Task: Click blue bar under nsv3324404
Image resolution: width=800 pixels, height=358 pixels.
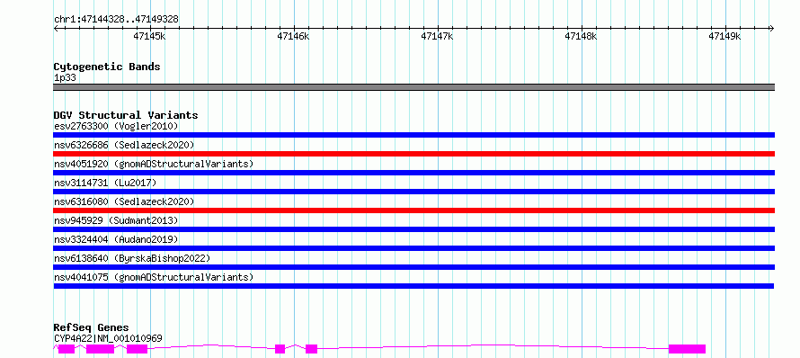Action: 413,248
